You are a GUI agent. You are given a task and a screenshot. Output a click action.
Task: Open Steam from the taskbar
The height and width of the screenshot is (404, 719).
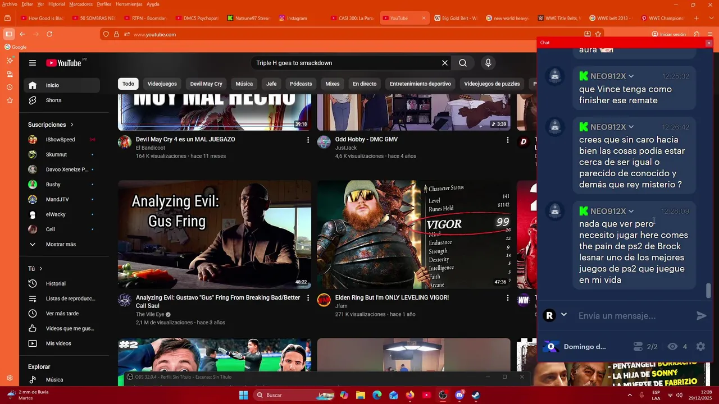pyautogui.click(x=475, y=395)
